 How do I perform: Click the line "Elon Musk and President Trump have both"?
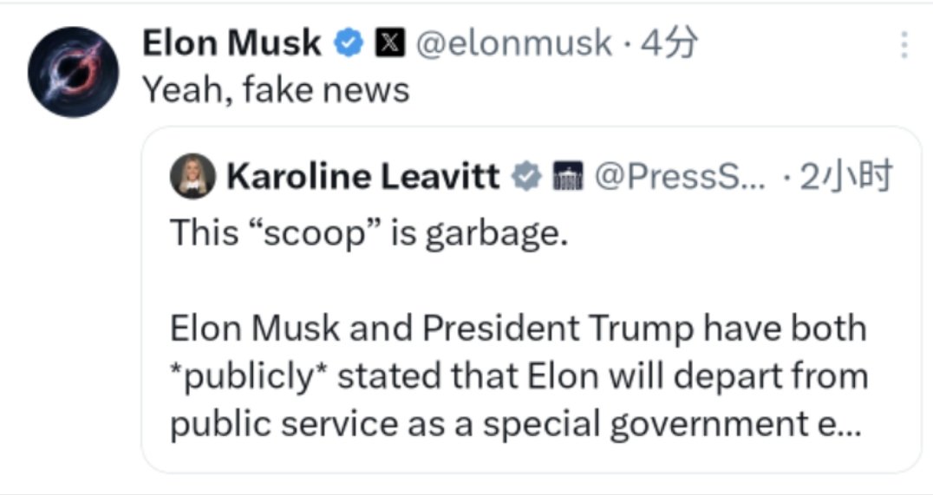[518, 329]
